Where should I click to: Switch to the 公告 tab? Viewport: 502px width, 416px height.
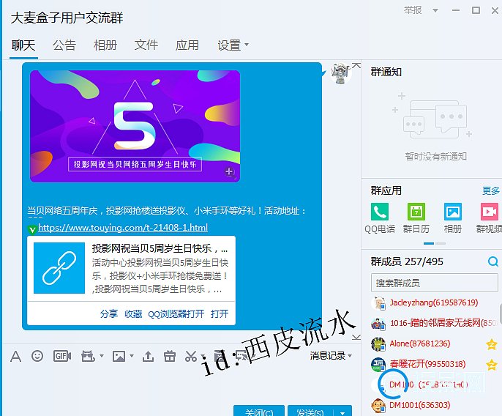click(x=64, y=45)
